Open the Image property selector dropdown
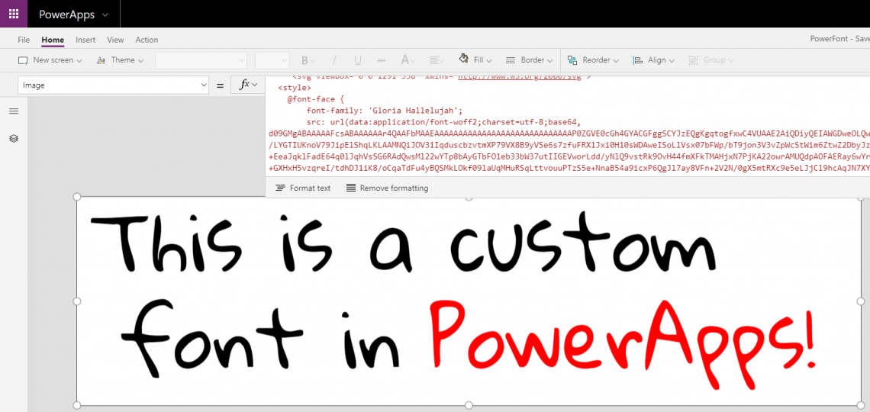 pos(113,85)
